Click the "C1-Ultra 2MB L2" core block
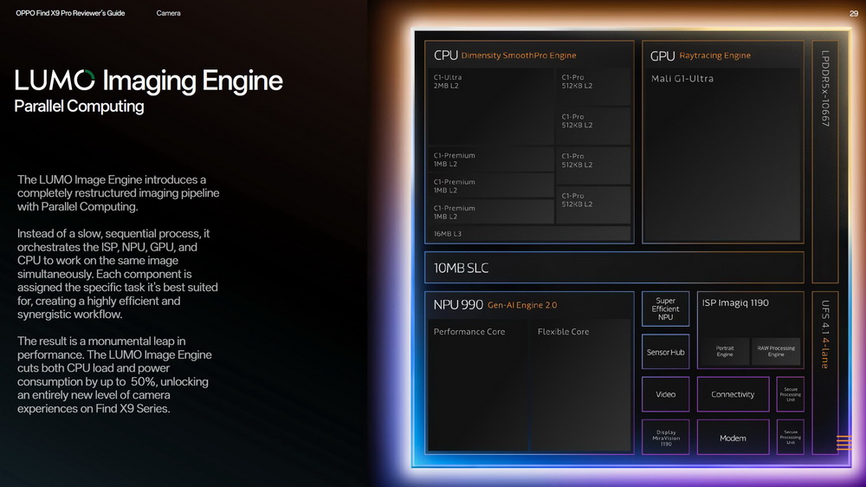 [491, 106]
